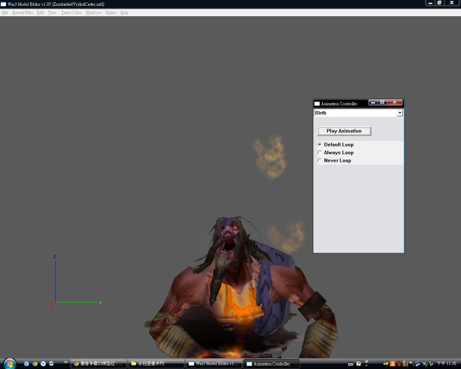Click the Animation Controller title bar icon

click(317, 103)
